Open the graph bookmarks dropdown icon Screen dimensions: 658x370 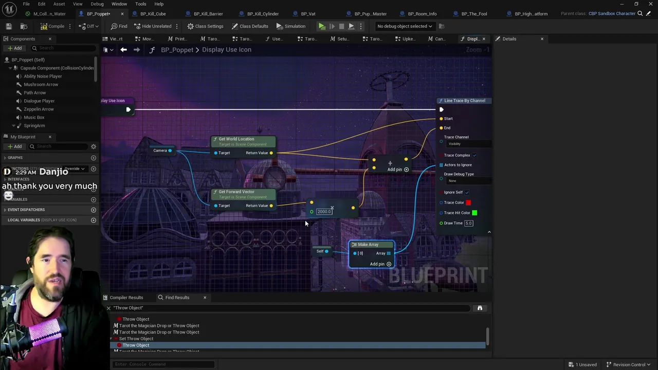[x=108, y=50]
